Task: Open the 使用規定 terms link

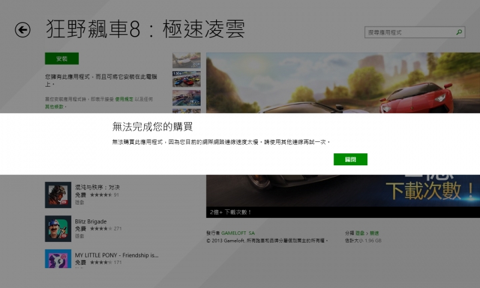Action: pyautogui.click(x=124, y=99)
